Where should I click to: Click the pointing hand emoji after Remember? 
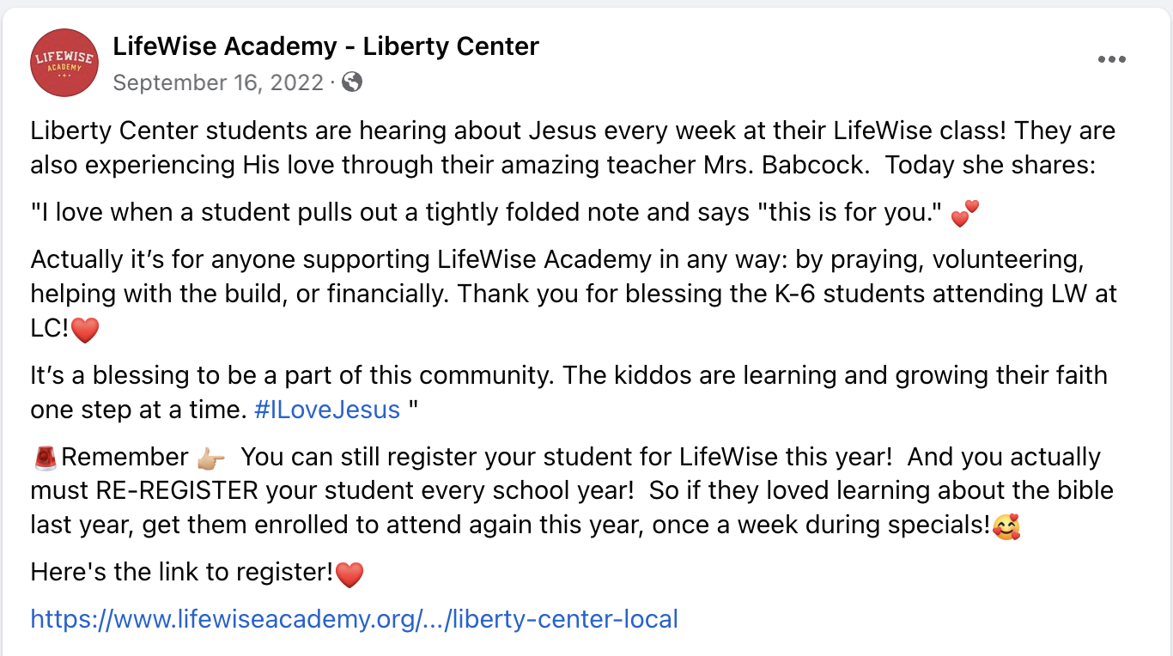[210, 458]
